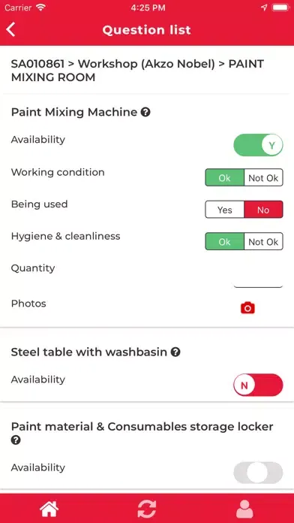Mark Hygiene & cleanliness as Not Ok
Image resolution: width=294 pixels, height=523 pixels.
click(263, 241)
